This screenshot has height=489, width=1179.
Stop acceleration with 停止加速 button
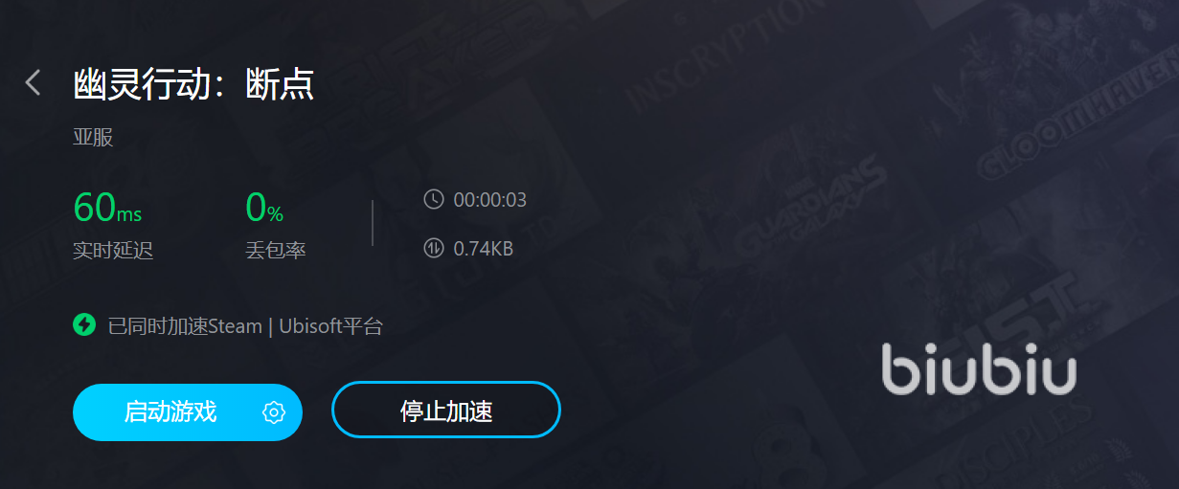click(445, 411)
